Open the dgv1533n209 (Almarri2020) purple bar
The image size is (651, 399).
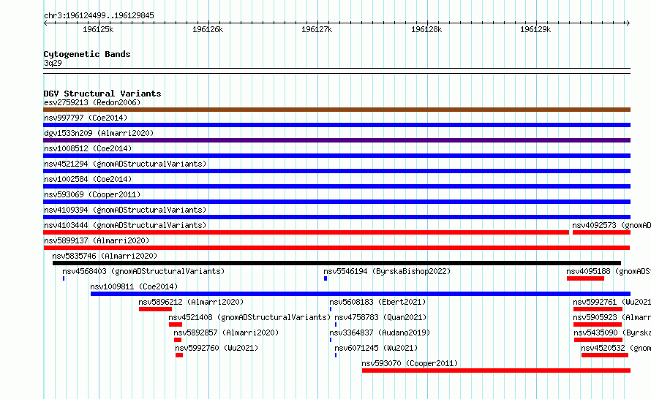point(336,140)
